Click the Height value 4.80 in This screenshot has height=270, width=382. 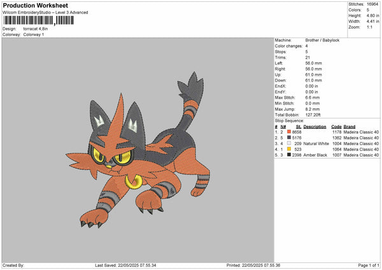(372, 15)
